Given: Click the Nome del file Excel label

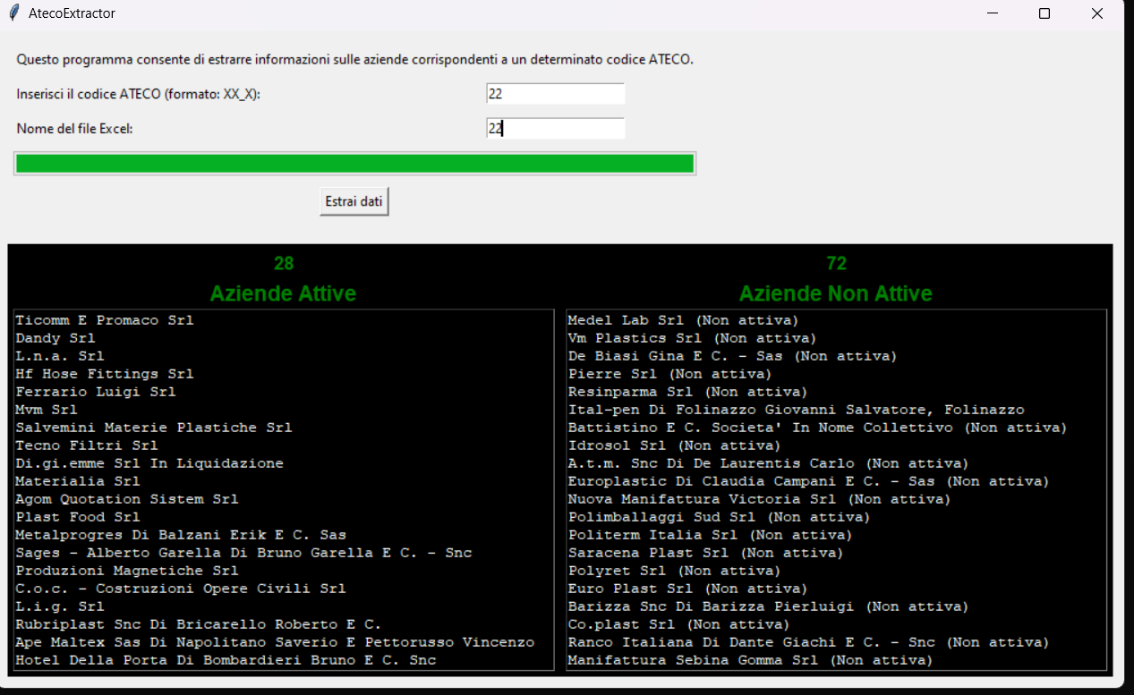Looking at the screenshot, I should 75,128.
